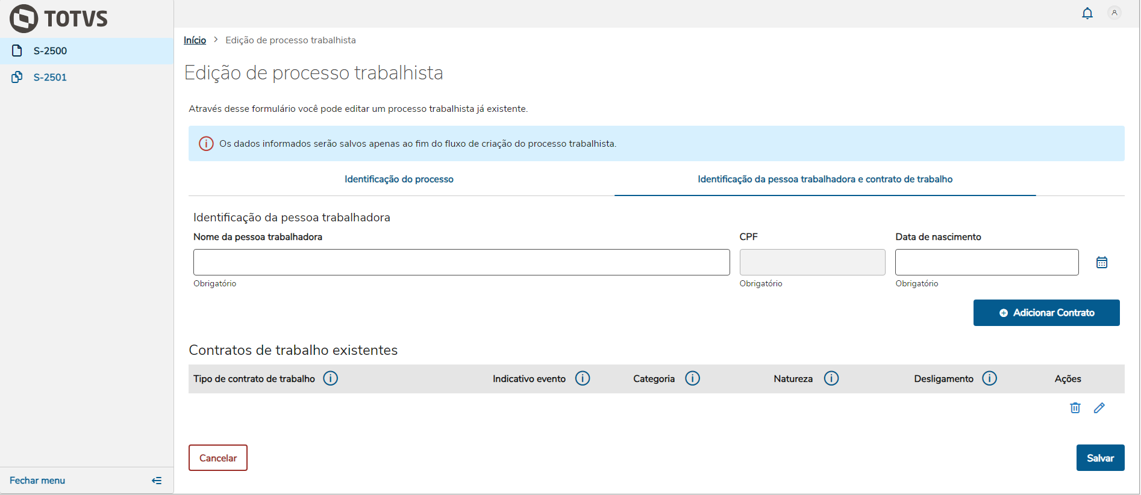Show info for Indicativo evento column

point(583,378)
